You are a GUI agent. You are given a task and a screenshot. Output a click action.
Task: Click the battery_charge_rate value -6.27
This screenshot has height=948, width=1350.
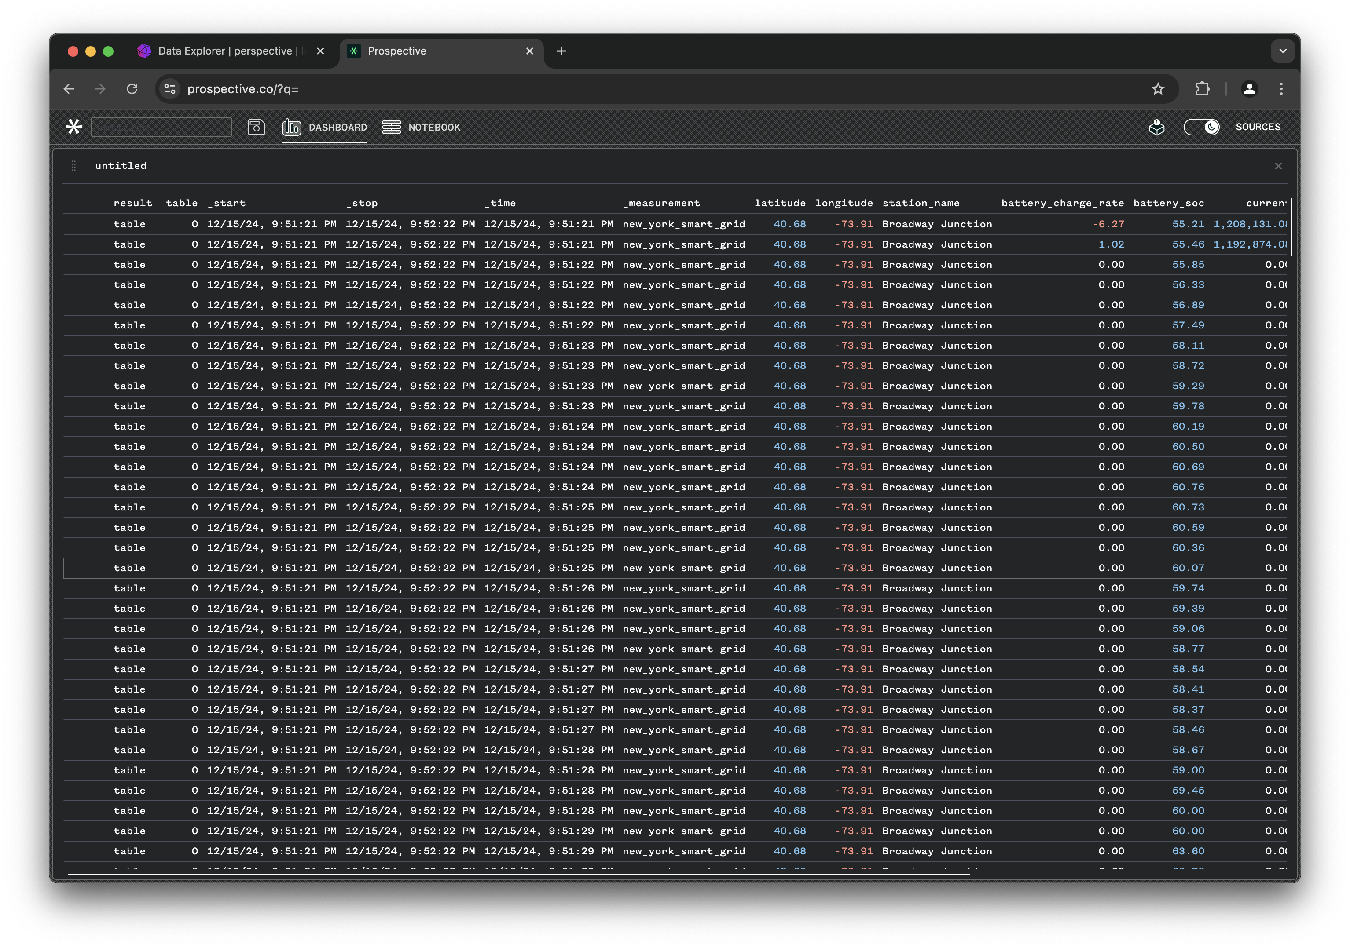coord(1108,224)
